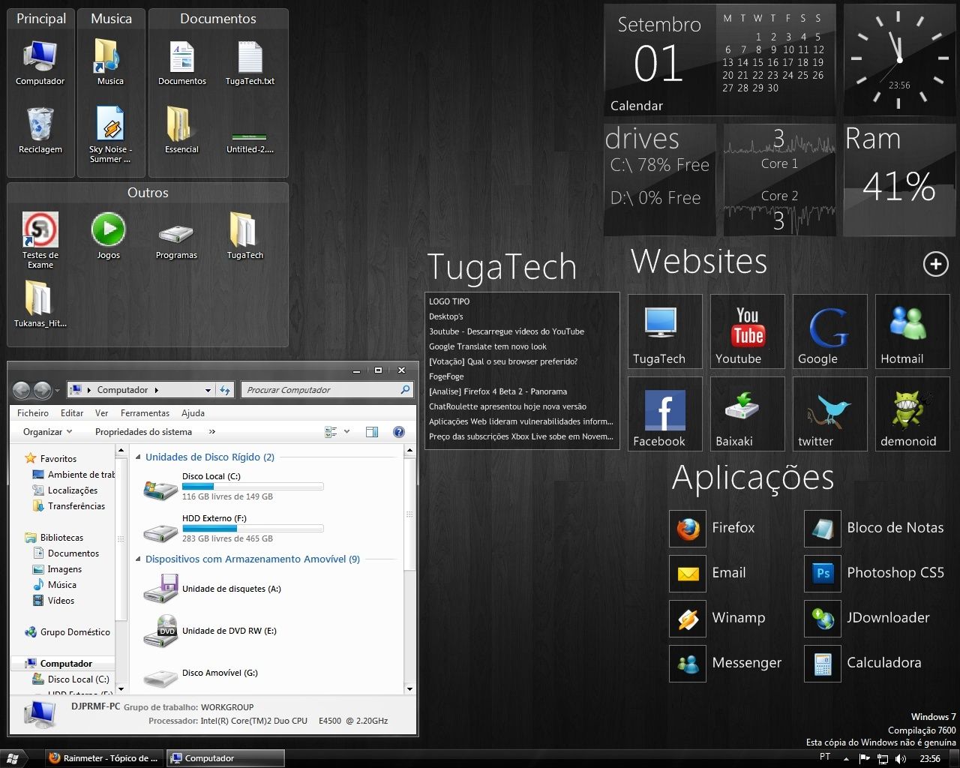Screen dimensions: 960x768
Task: Open the Ver menu
Action: 102,413
